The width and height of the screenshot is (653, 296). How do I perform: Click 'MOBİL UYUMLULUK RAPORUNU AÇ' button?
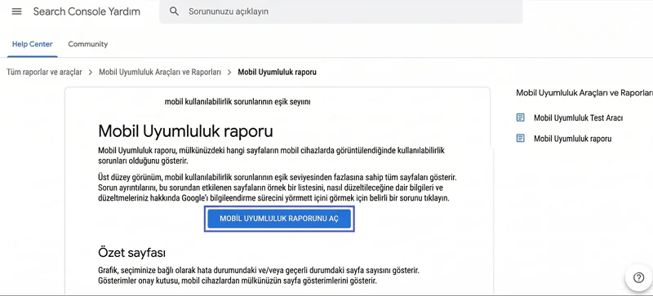point(279,219)
